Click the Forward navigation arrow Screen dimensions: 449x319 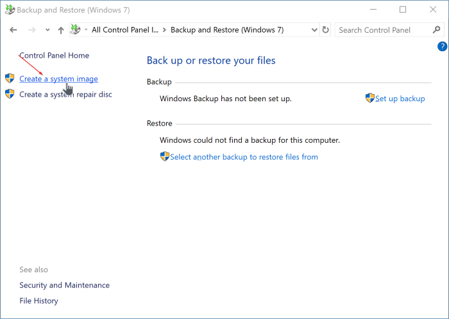tap(32, 29)
